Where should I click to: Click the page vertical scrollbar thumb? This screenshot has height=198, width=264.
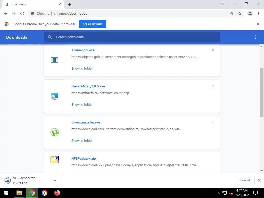point(262,93)
